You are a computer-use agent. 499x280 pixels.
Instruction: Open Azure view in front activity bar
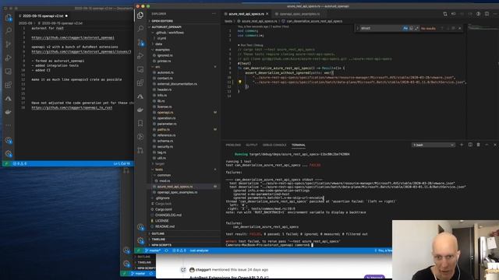(x=140, y=96)
